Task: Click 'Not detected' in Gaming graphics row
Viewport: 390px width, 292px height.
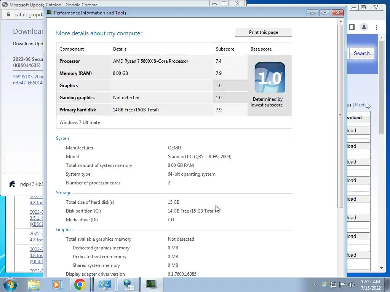Action: tap(126, 98)
